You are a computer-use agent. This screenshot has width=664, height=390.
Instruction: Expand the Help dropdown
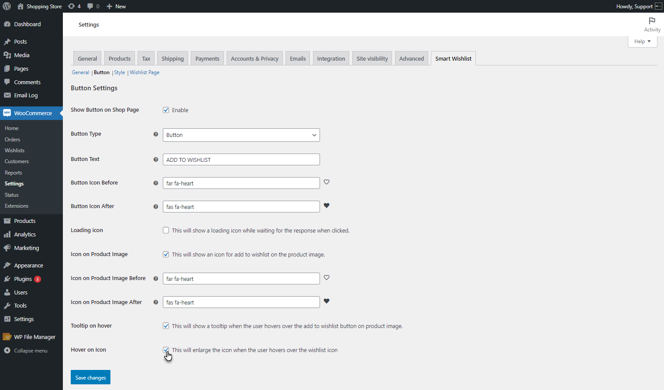tap(642, 41)
